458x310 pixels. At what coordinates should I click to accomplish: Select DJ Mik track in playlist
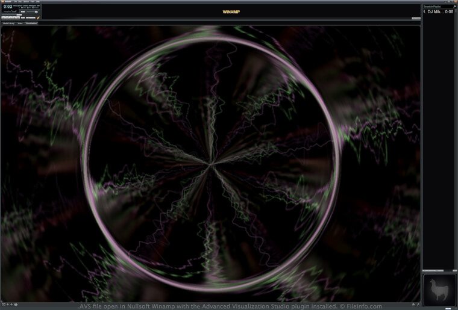(434, 11)
